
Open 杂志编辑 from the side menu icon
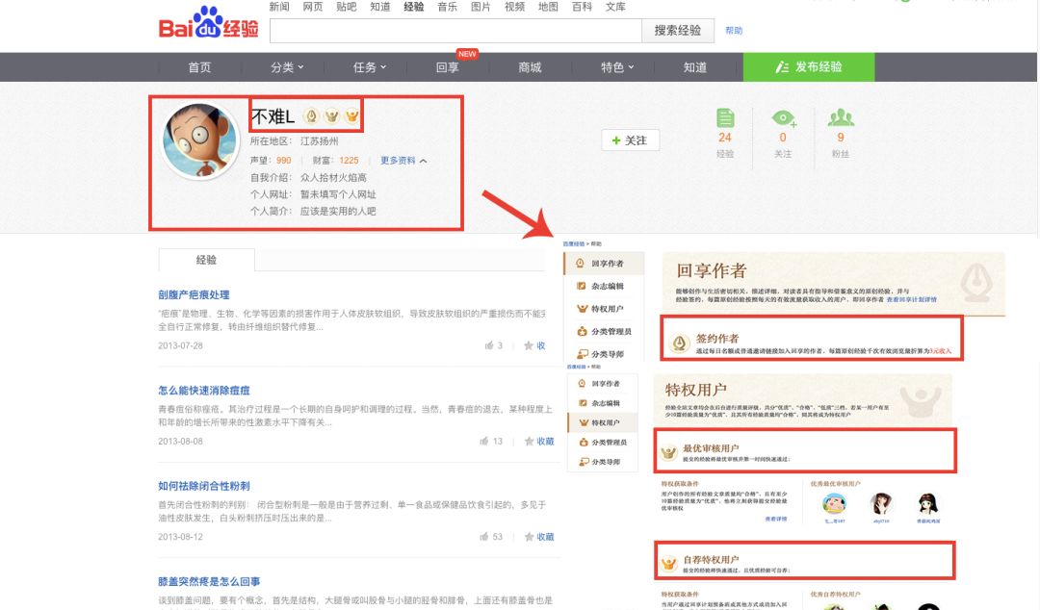tap(582, 286)
